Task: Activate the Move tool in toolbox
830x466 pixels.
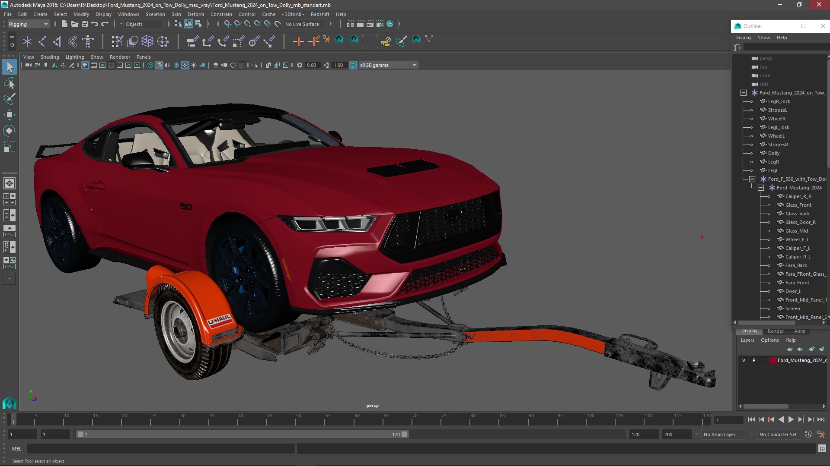Action: [10, 115]
